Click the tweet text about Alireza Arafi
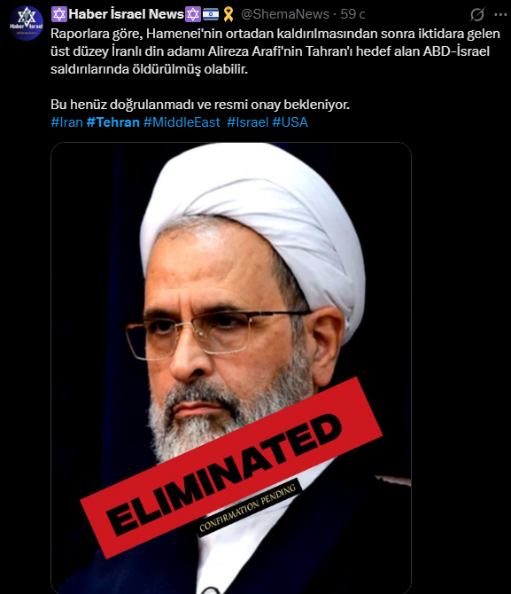Image resolution: width=511 pixels, height=594 pixels. pyautogui.click(x=275, y=51)
